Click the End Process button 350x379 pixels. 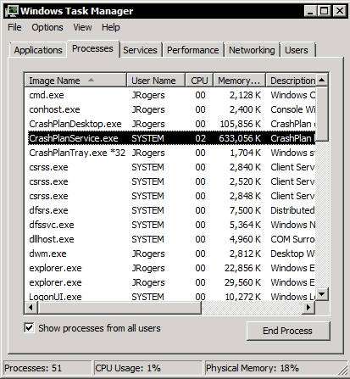click(x=288, y=331)
